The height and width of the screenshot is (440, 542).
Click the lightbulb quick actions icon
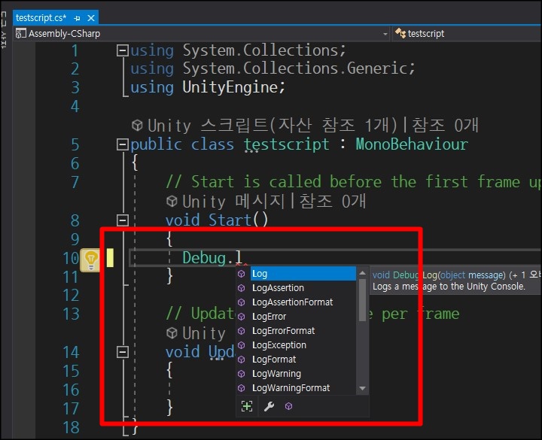point(90,260)
